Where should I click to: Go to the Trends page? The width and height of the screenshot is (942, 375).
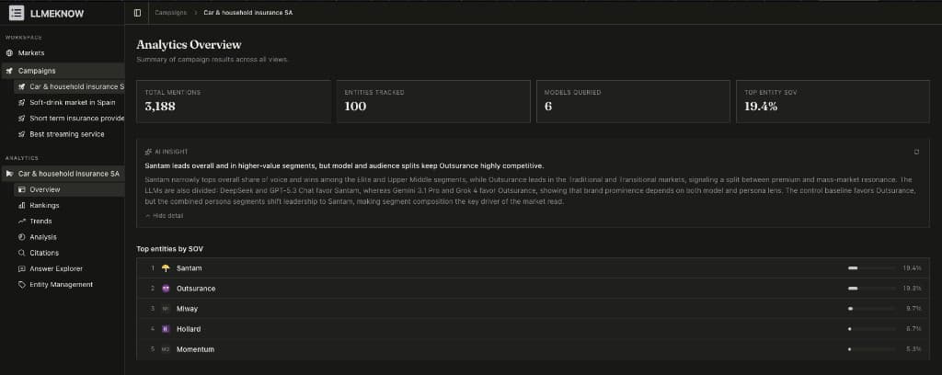click(40, 222)
